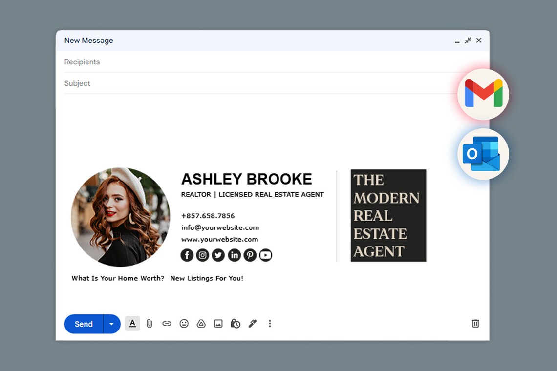Click the Outlook logo on the right

[483, 154]
